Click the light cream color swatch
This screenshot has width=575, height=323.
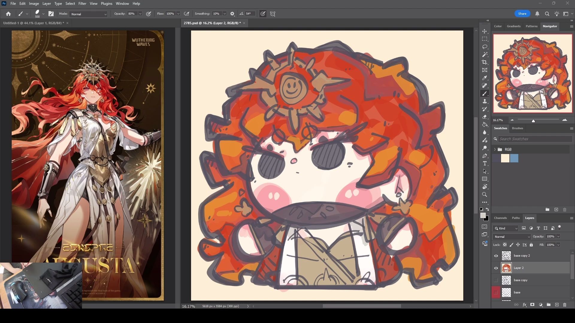505,158
